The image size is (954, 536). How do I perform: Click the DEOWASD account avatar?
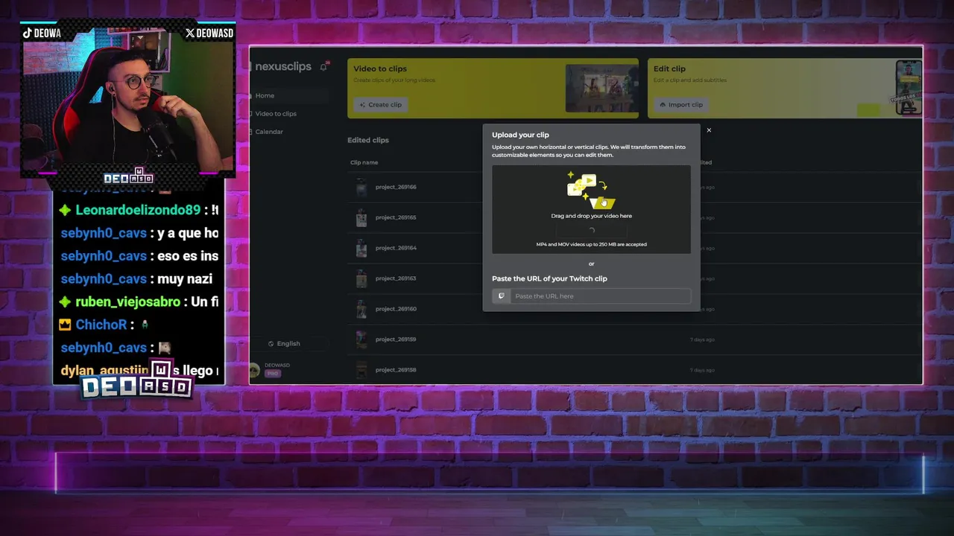254,370
